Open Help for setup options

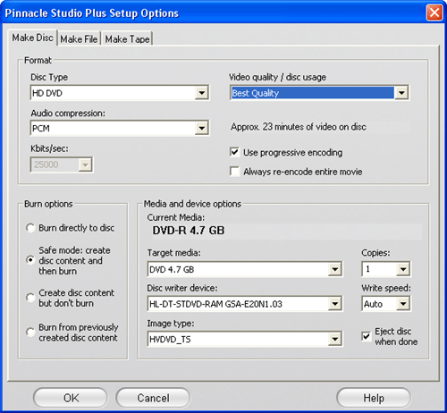(374, 398)
